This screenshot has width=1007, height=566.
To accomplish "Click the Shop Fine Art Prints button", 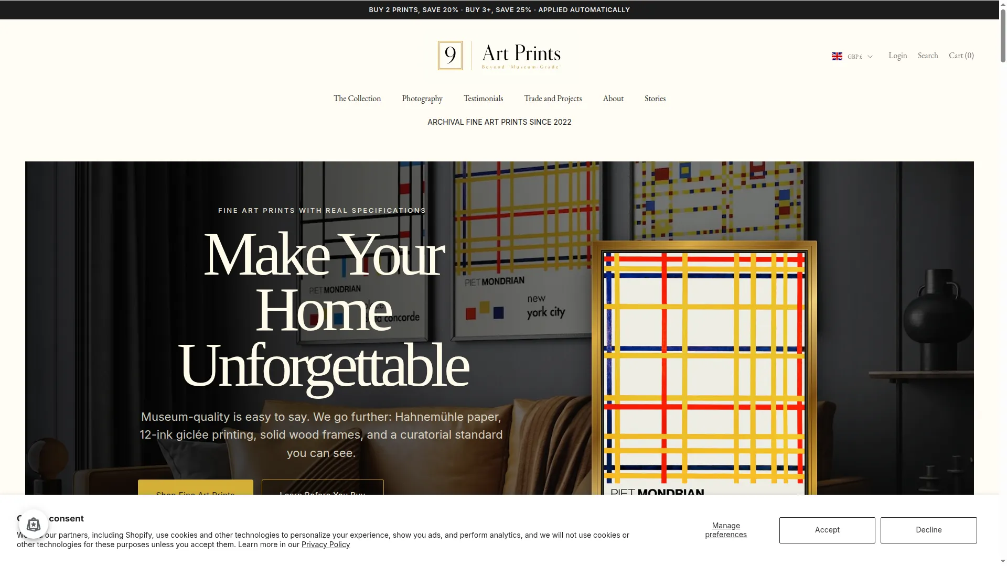I will point(196,487).
